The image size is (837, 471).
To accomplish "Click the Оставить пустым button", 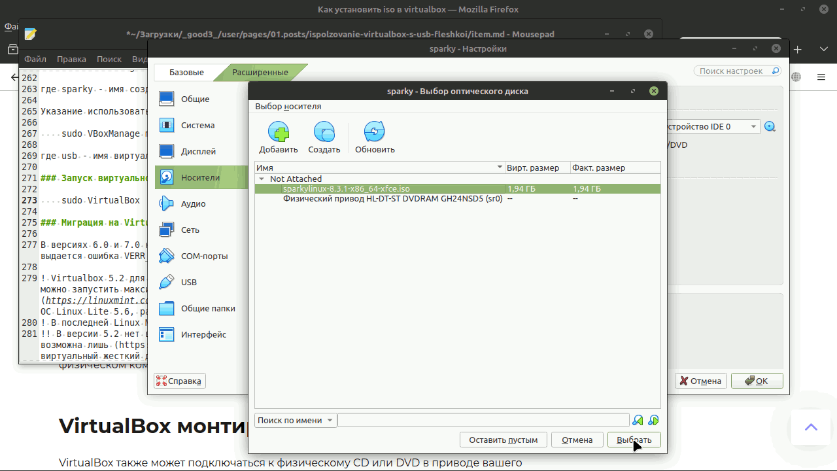I will coord(503,440).
